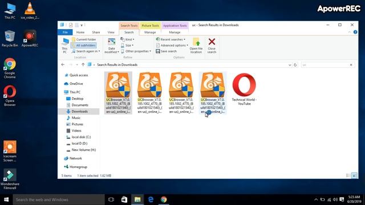365x205 pixels.
Task: Launch the Wondershare Filmora9 desktop shortcut
Action: click(10, 179)
